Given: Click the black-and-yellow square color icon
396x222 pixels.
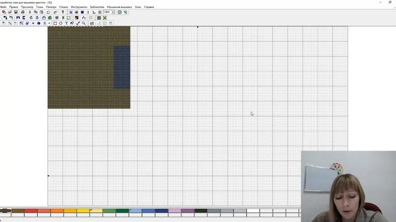Looking at the screenshot, I should 77,18.
